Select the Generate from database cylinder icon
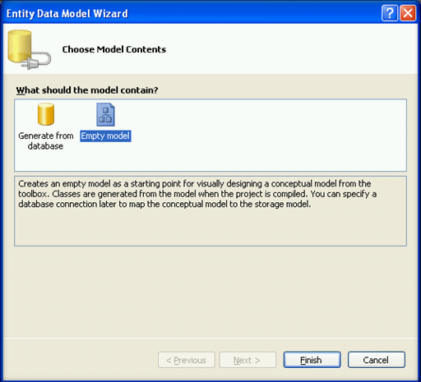421x382 pixels. pyautogui.click(x=46, y=114)
